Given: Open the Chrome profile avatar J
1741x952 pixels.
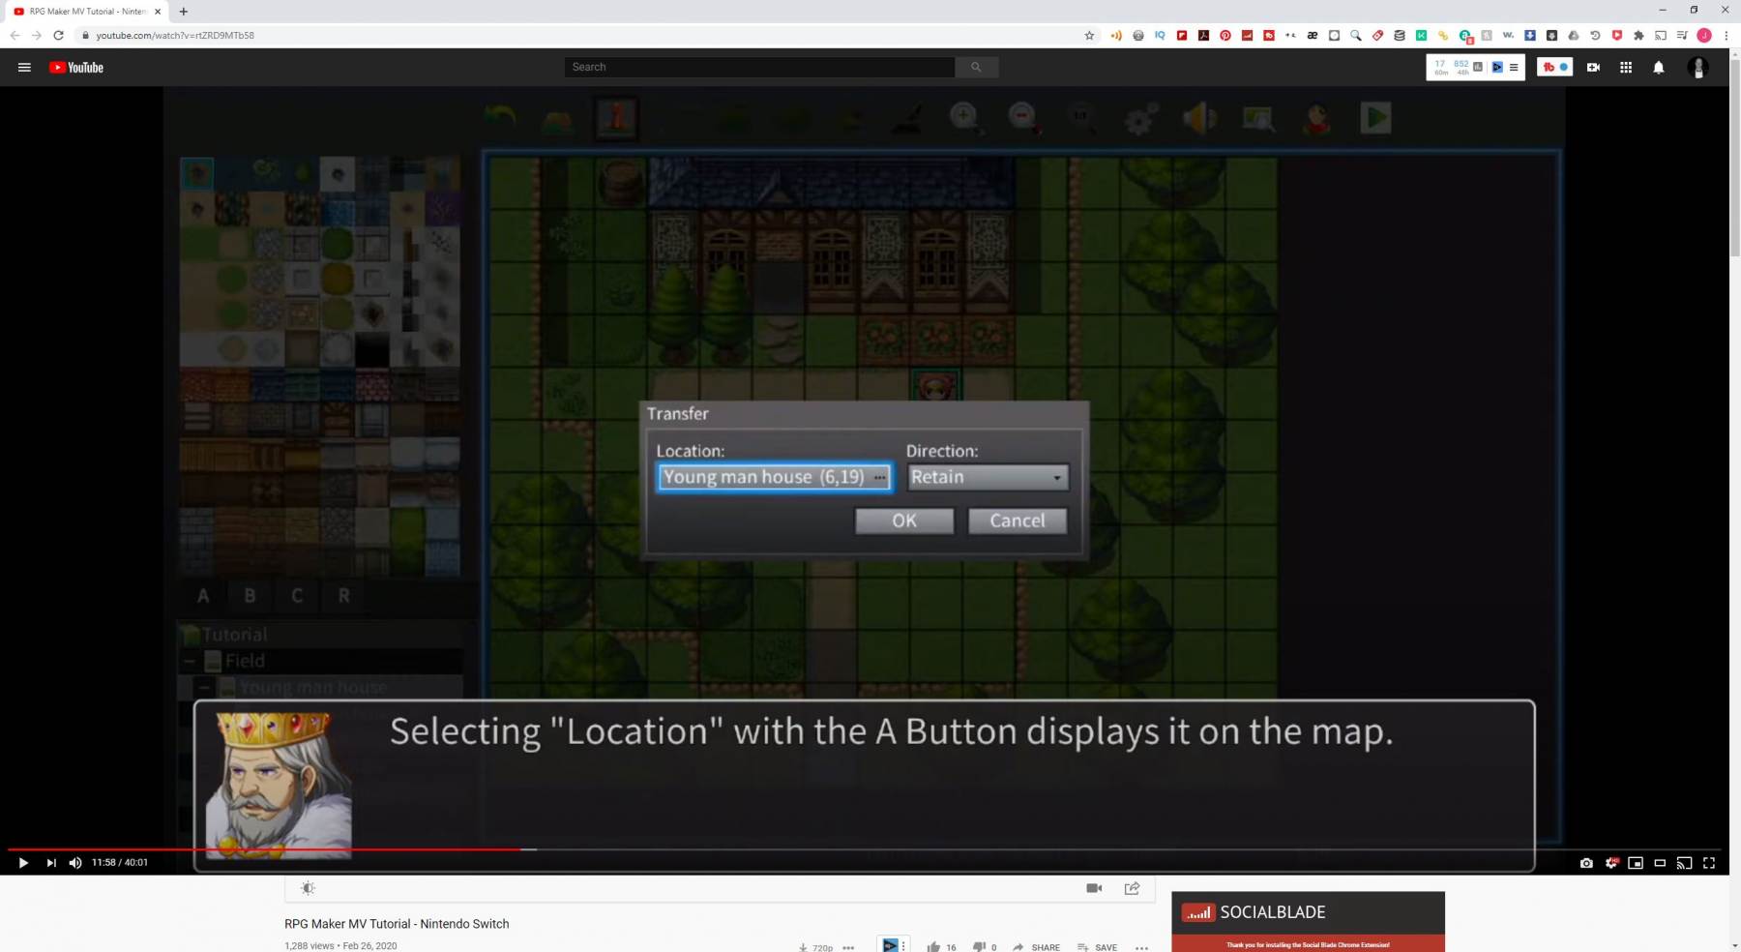Looking at the screenshot, I should [x=1704, y=36].
